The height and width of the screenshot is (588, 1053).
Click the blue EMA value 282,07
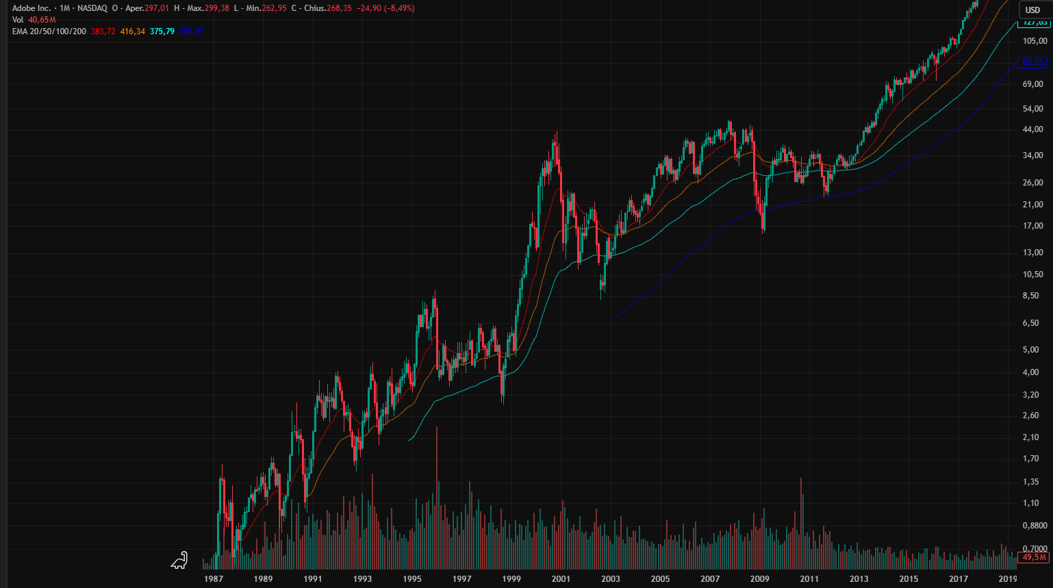click(x=192, y=31)
